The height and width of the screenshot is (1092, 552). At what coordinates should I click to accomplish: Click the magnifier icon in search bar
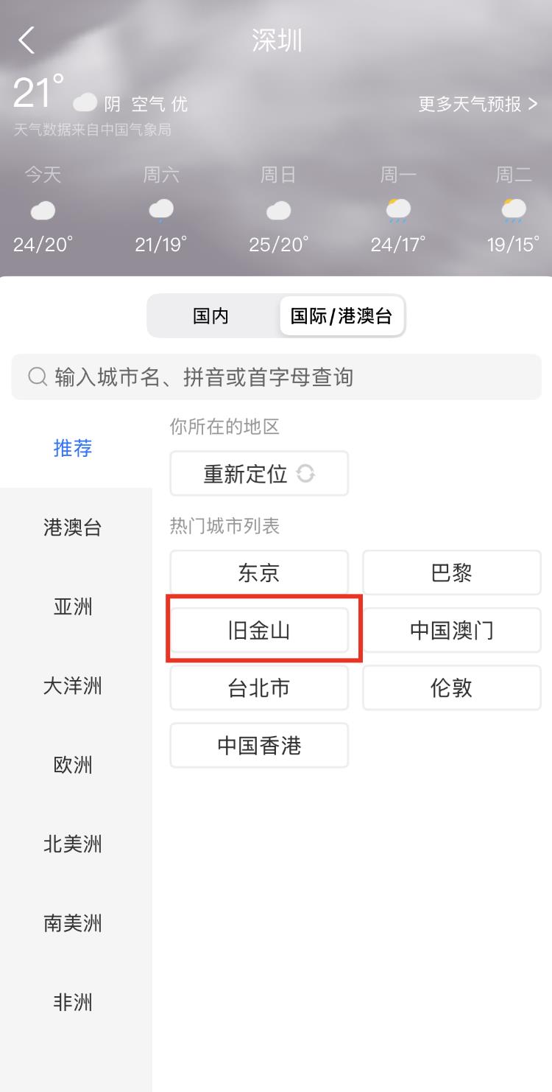36,377
